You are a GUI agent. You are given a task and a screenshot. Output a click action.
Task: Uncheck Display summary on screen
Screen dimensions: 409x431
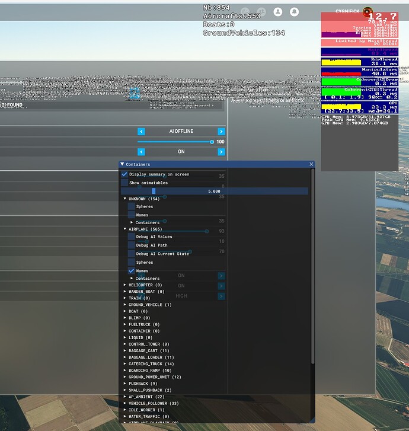(124, 174)
